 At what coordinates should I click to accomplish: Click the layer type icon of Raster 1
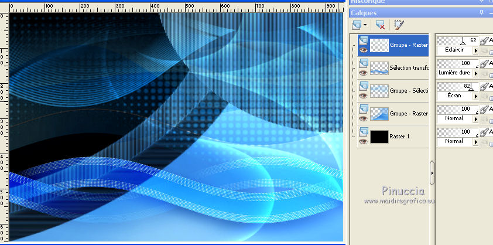364,131
